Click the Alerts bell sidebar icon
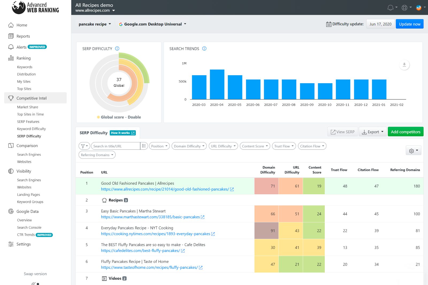The width and height of the screenshot is (428, 285). pyautogui.click(x=11, y=47)
